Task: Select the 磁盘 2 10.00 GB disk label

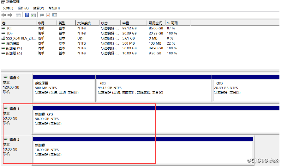Action: pyautogui.click(x=17, y=150)
